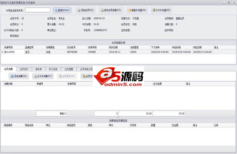Click the 宝马 brand cell
The height and width of the screenshot is (154, 237).
tap(35, 52)
